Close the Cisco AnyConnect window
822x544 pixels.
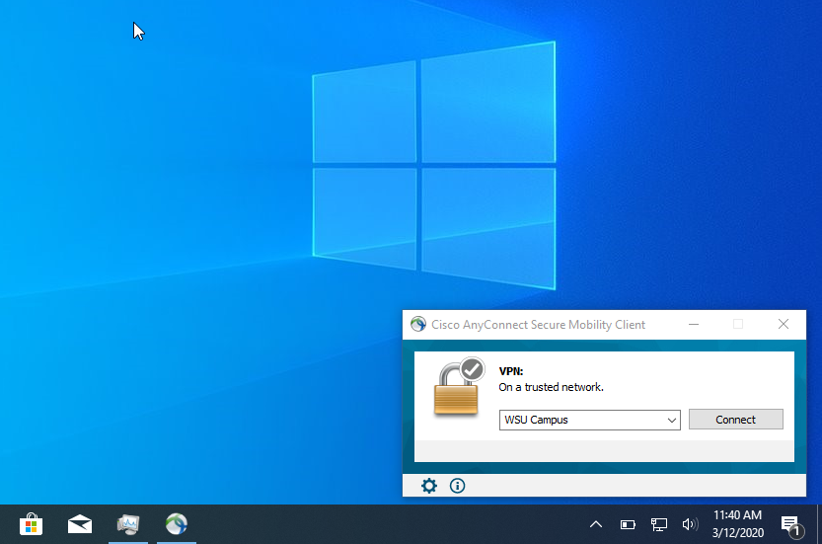click(x=784, y=324)
